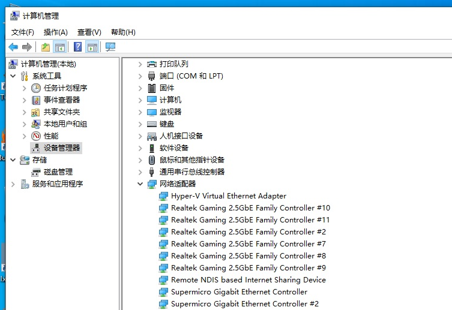This screenshot has height=310, width=452.
Task: Click the Event Viewer icon
Action: (36, 100)
